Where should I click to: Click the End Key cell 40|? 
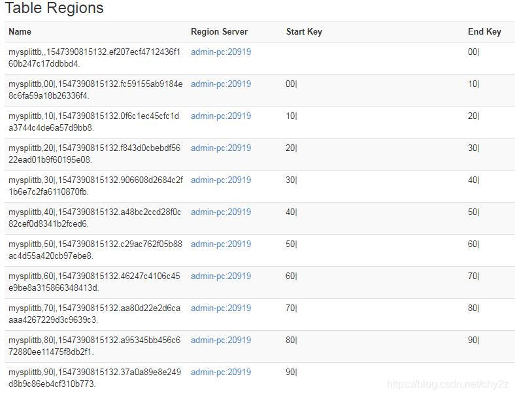[474, 180]
